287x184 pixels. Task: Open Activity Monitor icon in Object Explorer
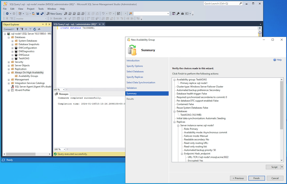pos(39,29)
